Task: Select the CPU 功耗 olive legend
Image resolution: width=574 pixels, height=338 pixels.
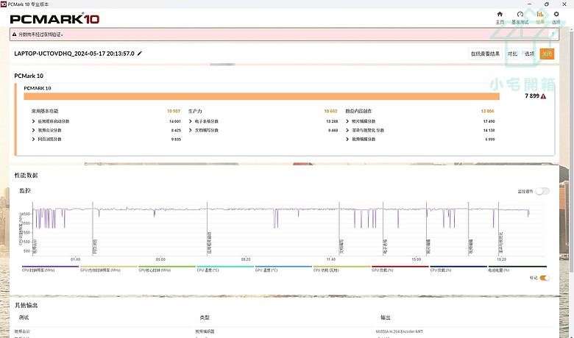Action: tap(341, 269)
